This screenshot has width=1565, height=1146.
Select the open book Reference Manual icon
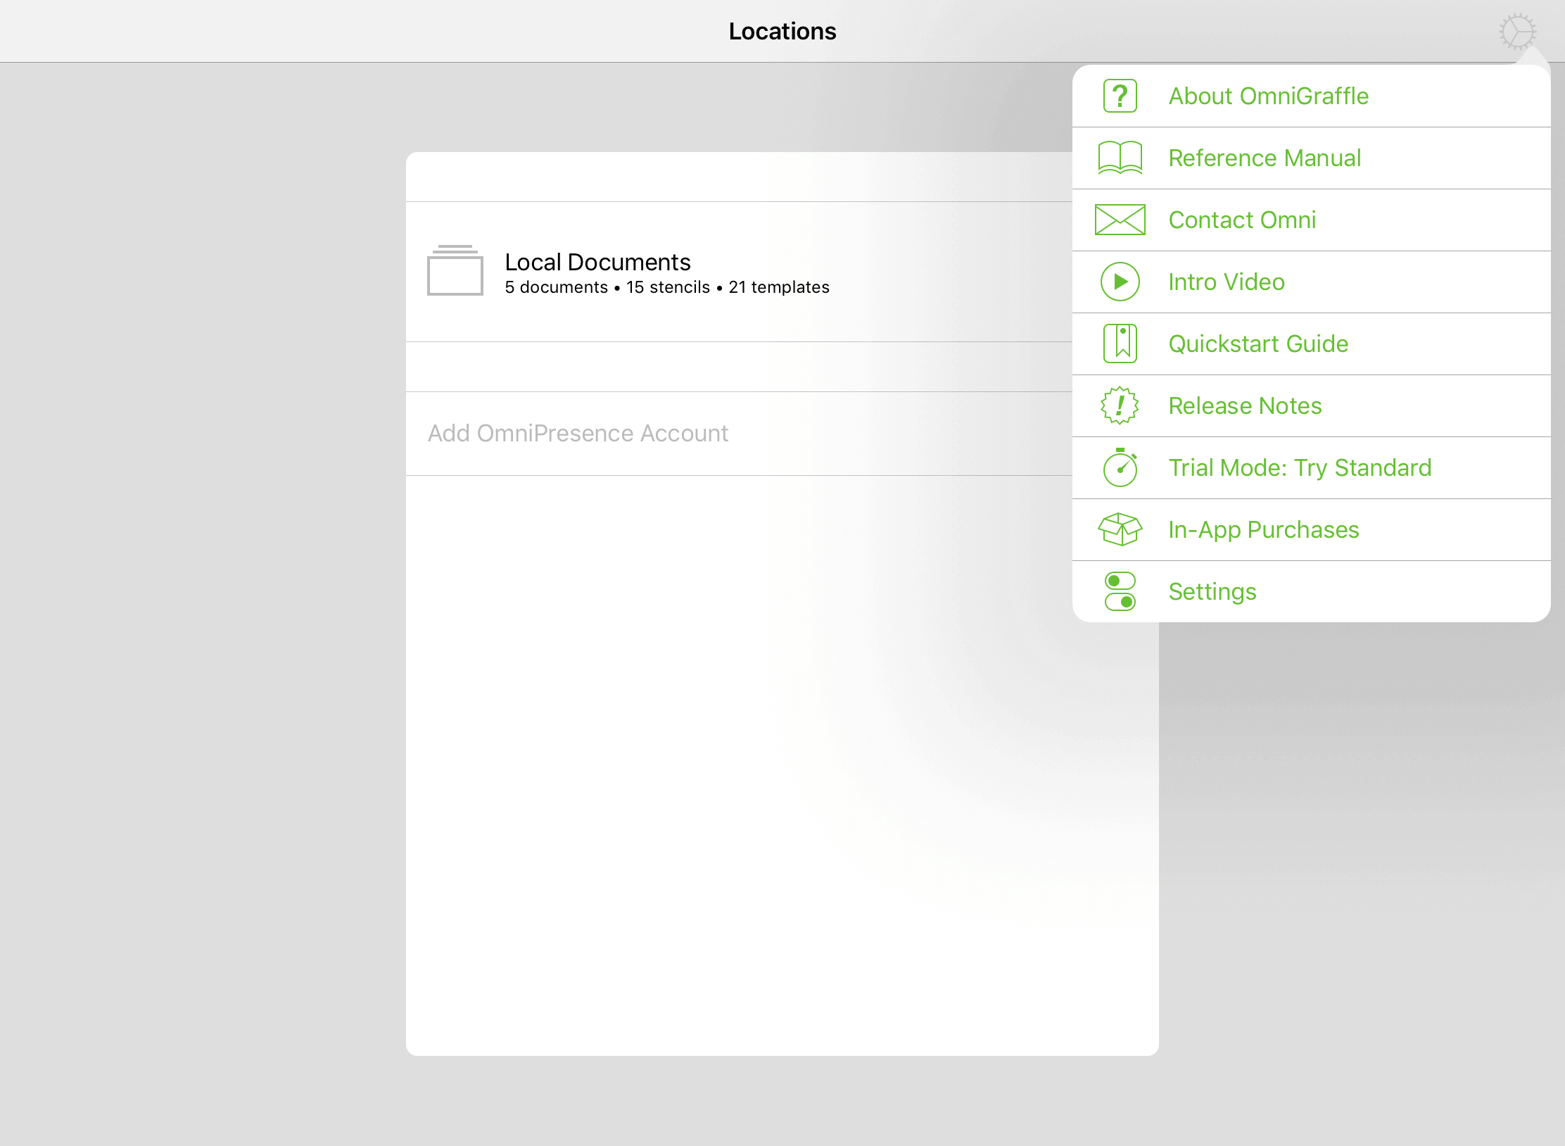(x=1119, y=158)
